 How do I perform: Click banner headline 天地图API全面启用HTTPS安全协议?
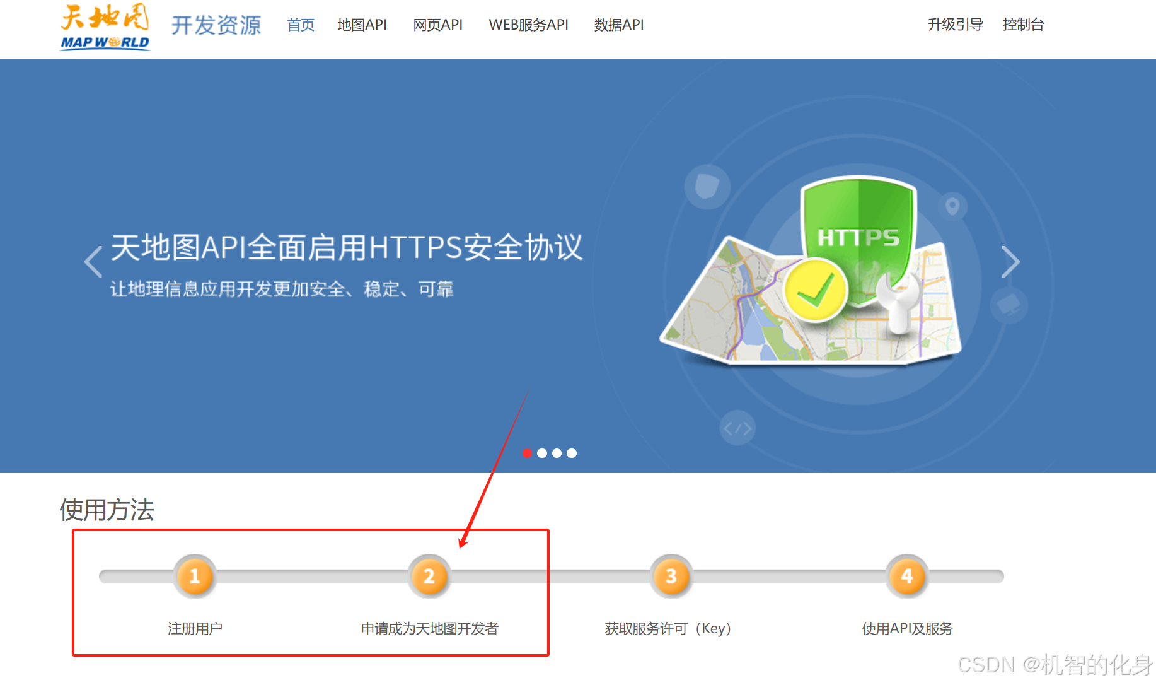coord(347,247)
